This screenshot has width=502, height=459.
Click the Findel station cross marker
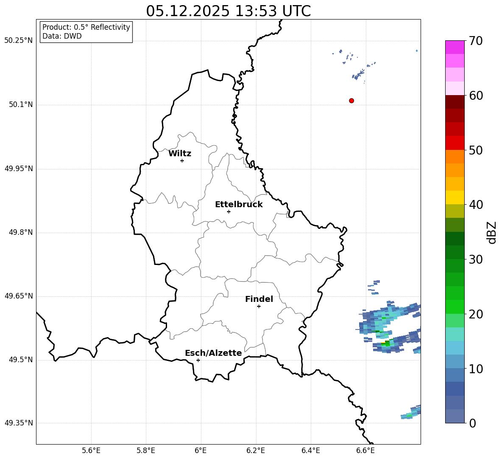(259, 307)
